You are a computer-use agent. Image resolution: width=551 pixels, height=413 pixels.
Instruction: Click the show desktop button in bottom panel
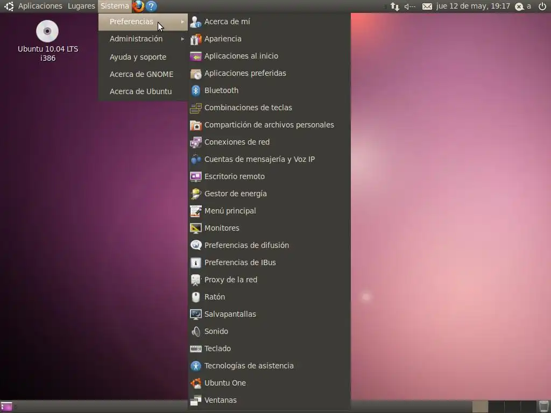click(x=6, y=407)
